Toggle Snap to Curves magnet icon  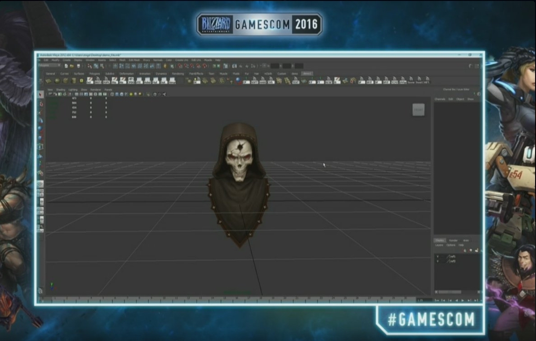[x=186, y=66]
